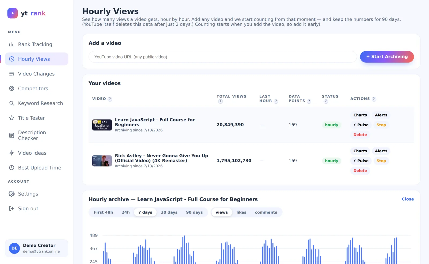Click Pulse for Learn JavaScript video
Viewport: 429px width, 264px height.
point(361,125)
